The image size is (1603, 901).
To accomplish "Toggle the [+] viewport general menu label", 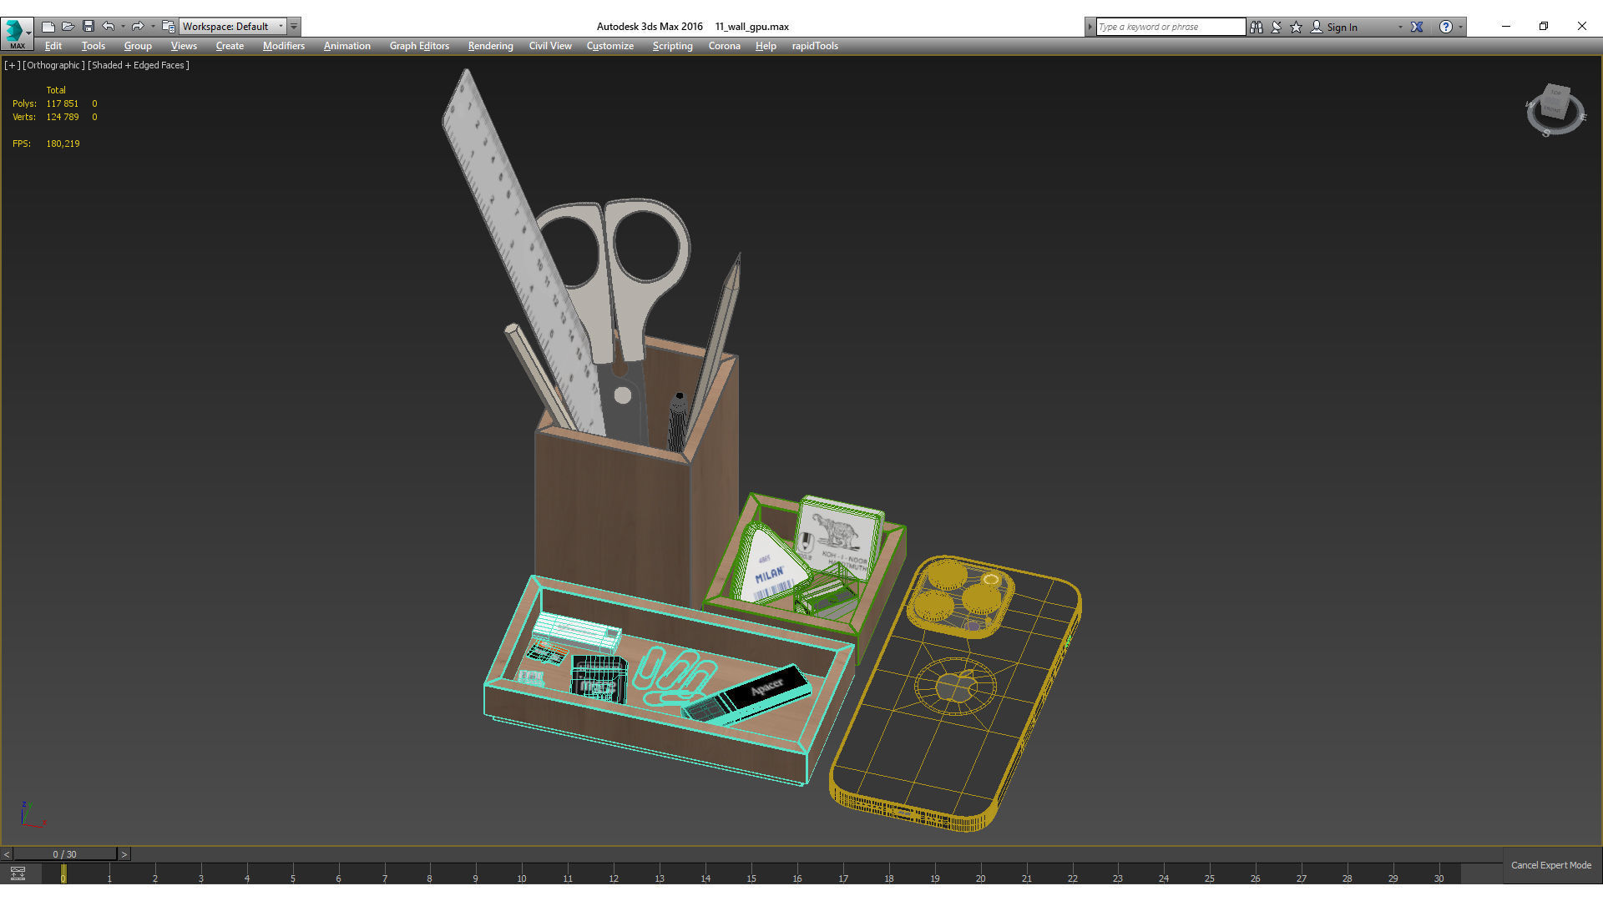I will [x=12, y=65].
